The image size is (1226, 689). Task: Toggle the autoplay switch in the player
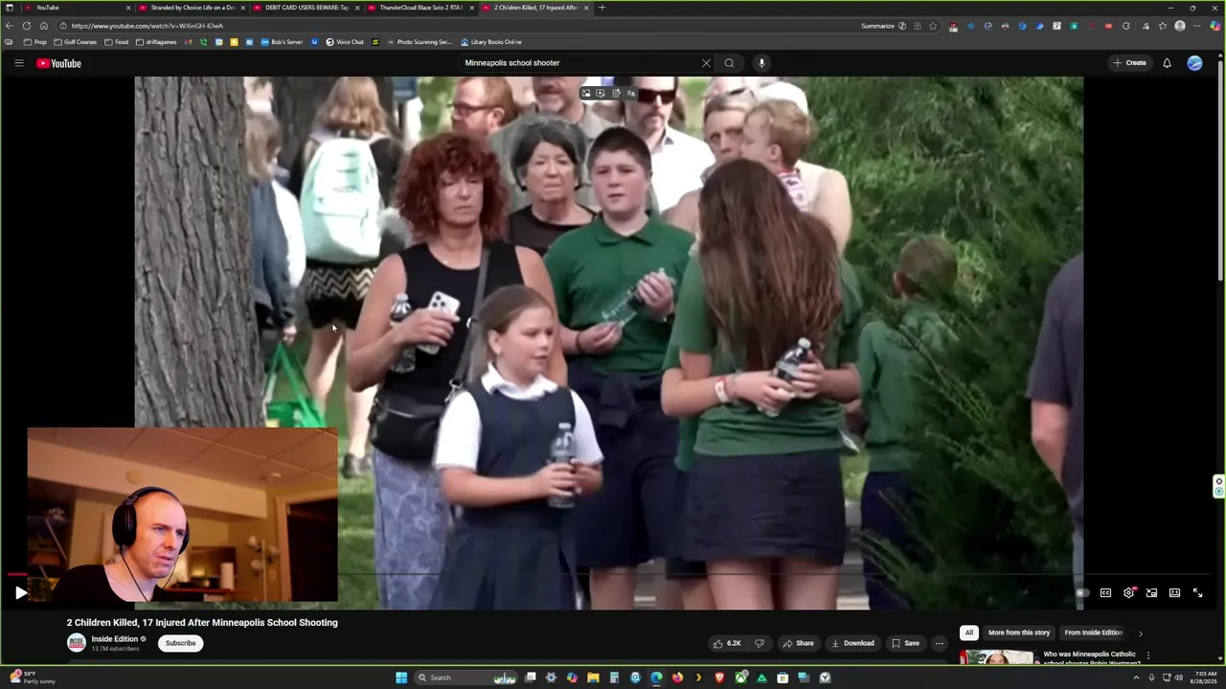point(1081,593)
